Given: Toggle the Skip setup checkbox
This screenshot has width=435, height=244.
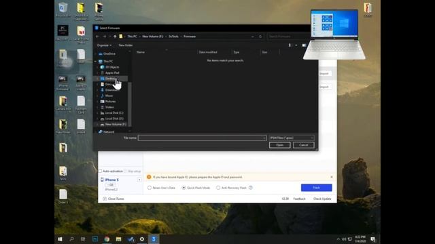Looking at the screenshot, I should coord(125,171).
